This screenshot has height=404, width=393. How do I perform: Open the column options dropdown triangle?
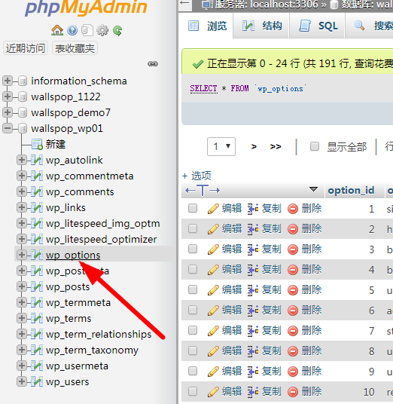click(313, 189)
